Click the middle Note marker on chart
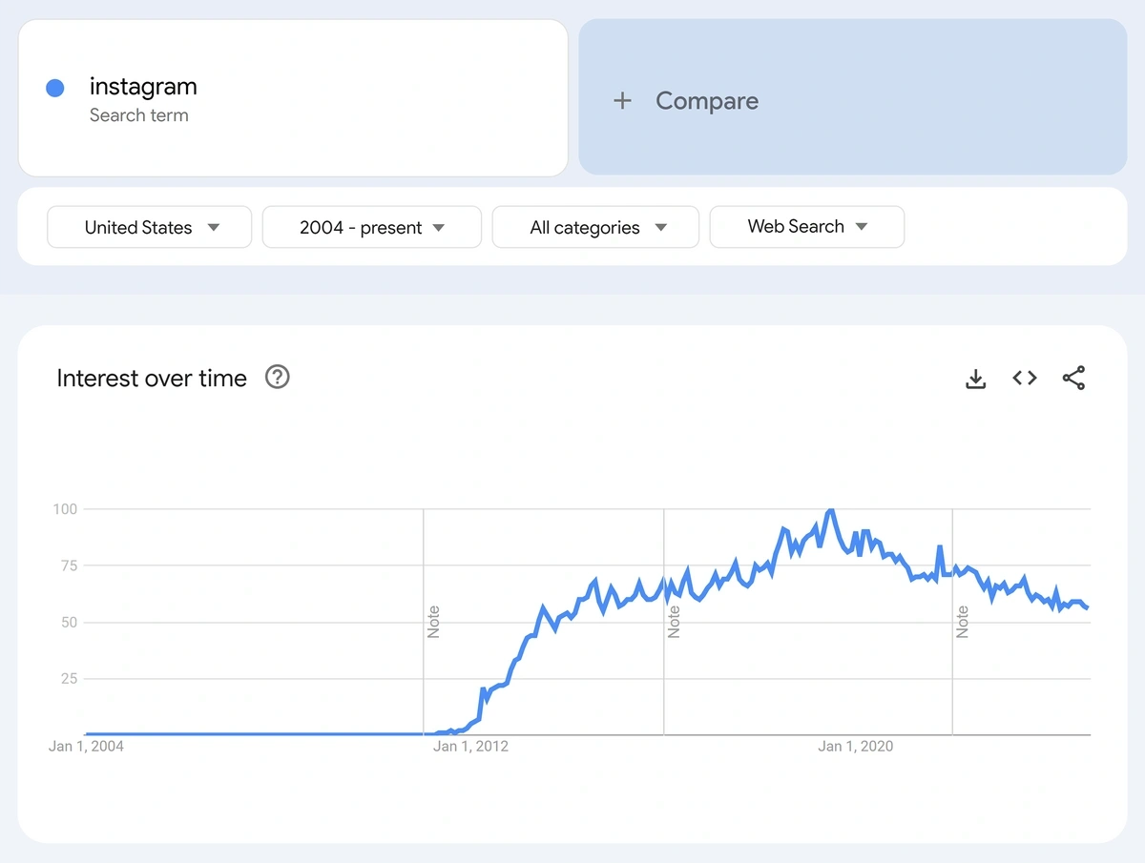 (x=675, y=622)
